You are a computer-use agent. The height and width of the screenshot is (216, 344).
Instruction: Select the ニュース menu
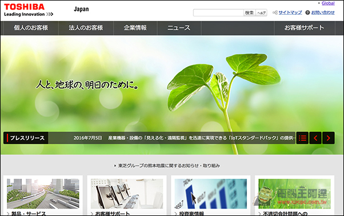click(x=179, y=28)
